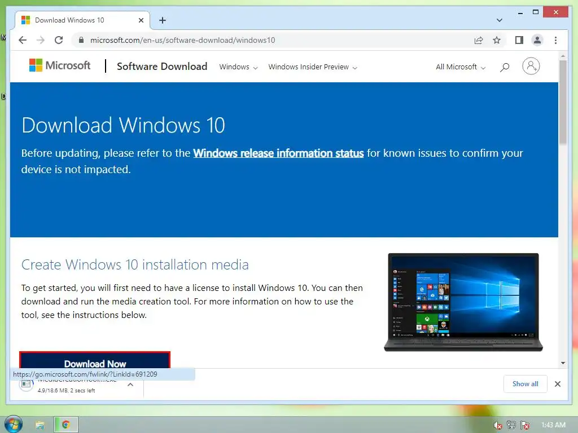578x433 pixels.
Task: Click the Windows 10 laptop image
Action: tap(463, 302)
